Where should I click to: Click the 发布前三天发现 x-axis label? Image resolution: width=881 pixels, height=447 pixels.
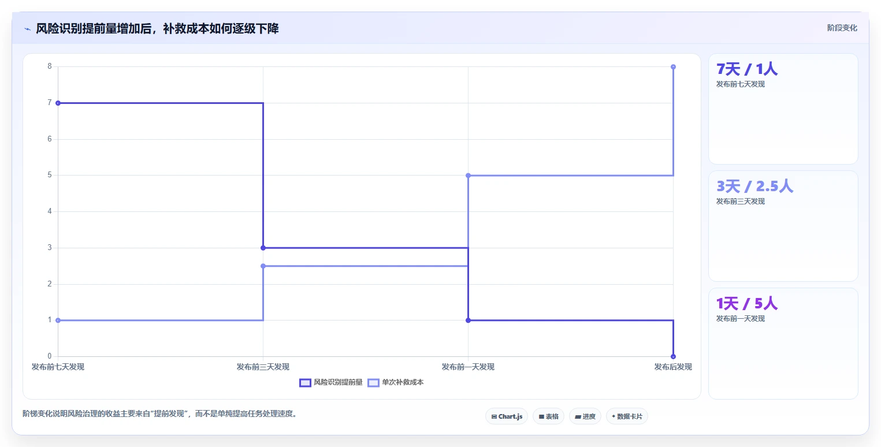(263, 367)
